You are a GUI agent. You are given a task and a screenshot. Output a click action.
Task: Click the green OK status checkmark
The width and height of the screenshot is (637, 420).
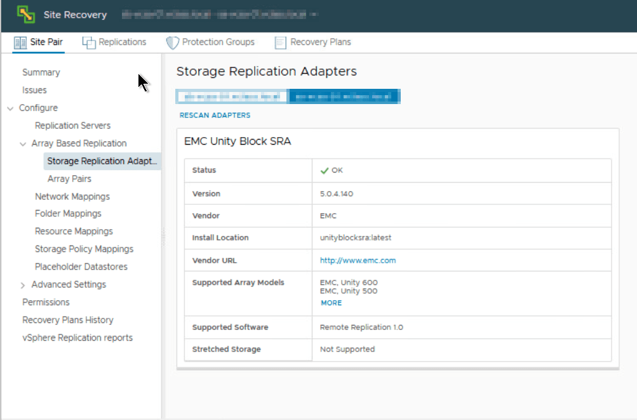(x=324, y=171)
